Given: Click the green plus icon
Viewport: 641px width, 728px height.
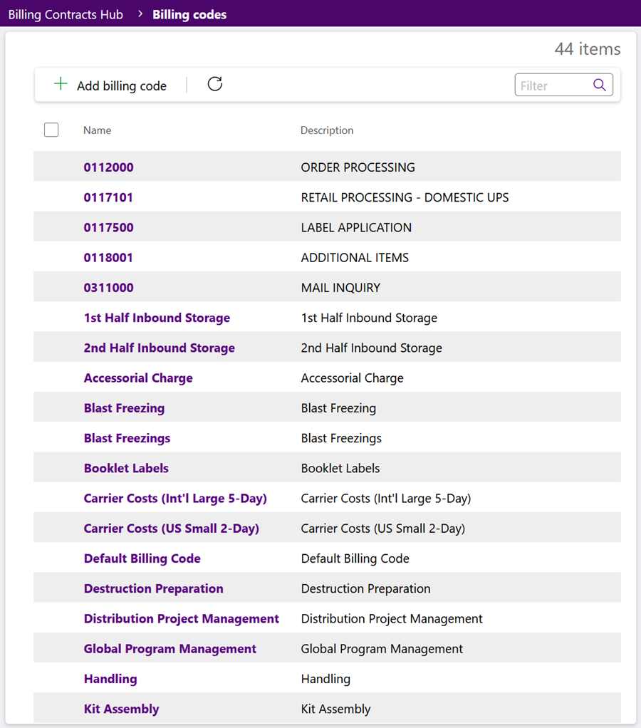Looking at the screenshot, I should coord(61,85).
